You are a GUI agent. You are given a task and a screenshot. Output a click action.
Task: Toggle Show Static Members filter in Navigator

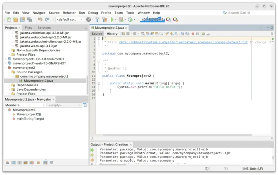pos(19,163)
